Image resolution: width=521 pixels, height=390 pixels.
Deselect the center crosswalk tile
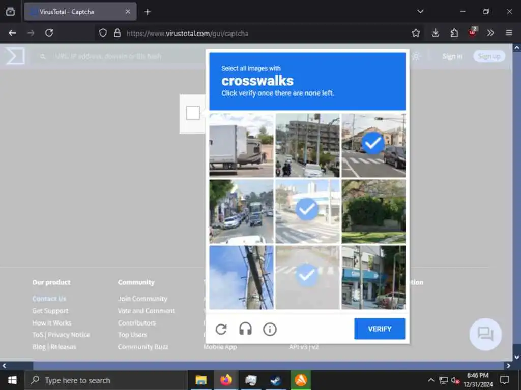(x=307, y=211)
